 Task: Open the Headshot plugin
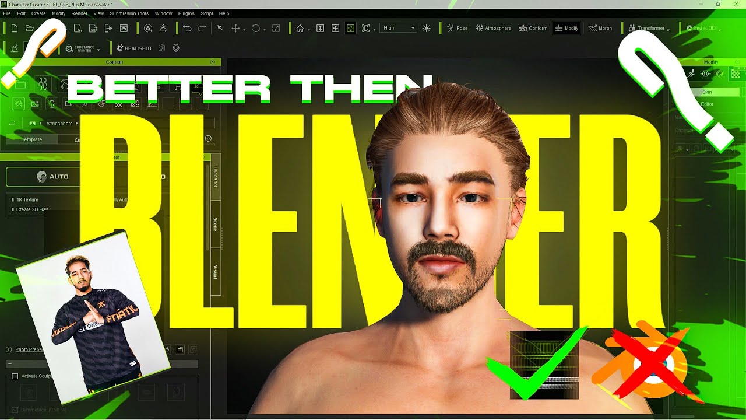click(134, 48)
